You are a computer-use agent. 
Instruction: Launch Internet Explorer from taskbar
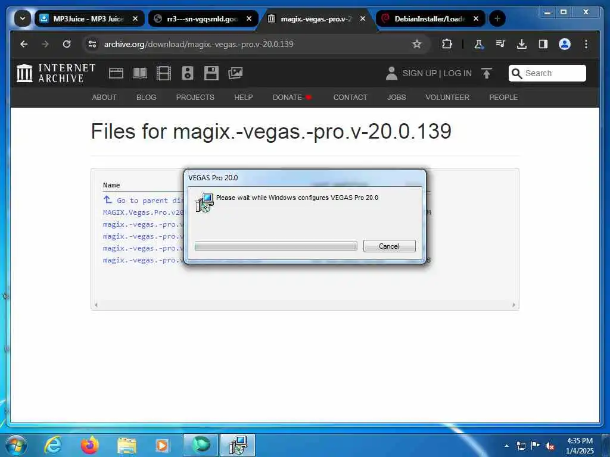click(52, 445)
